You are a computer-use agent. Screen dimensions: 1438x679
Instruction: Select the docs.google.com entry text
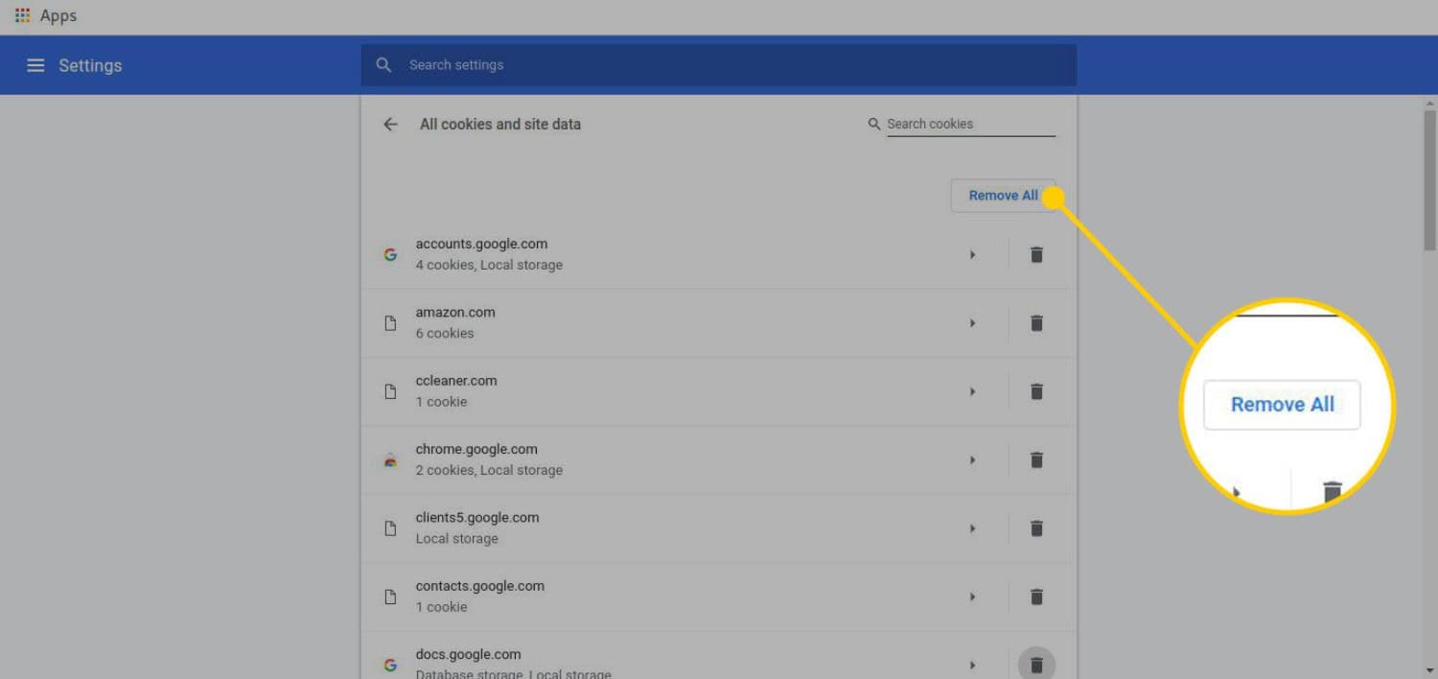[468, 654]
